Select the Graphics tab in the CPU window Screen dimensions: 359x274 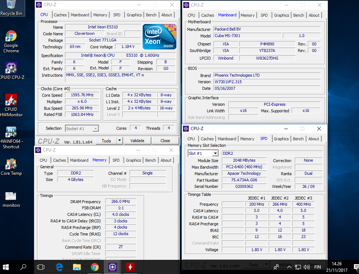(134, 15)
